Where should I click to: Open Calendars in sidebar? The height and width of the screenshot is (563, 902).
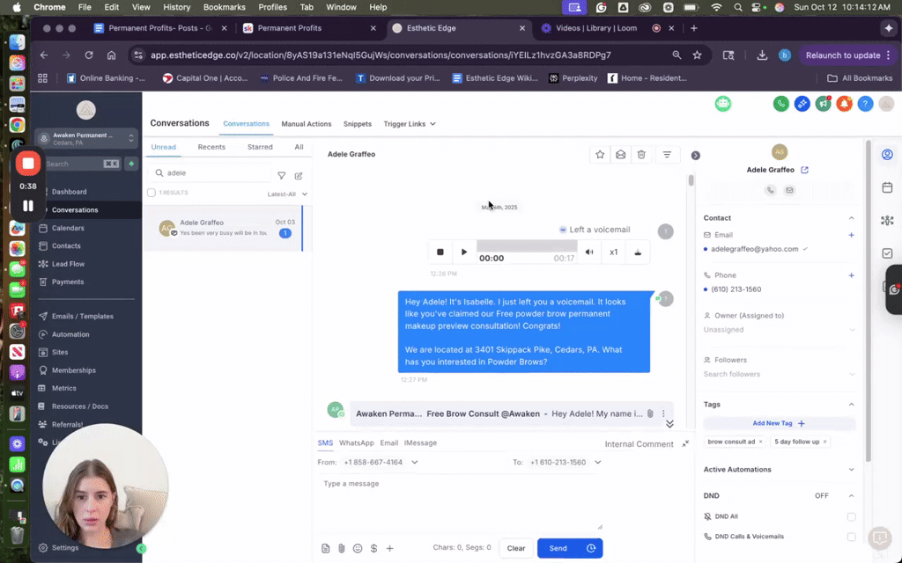click(x=68, y=228)
